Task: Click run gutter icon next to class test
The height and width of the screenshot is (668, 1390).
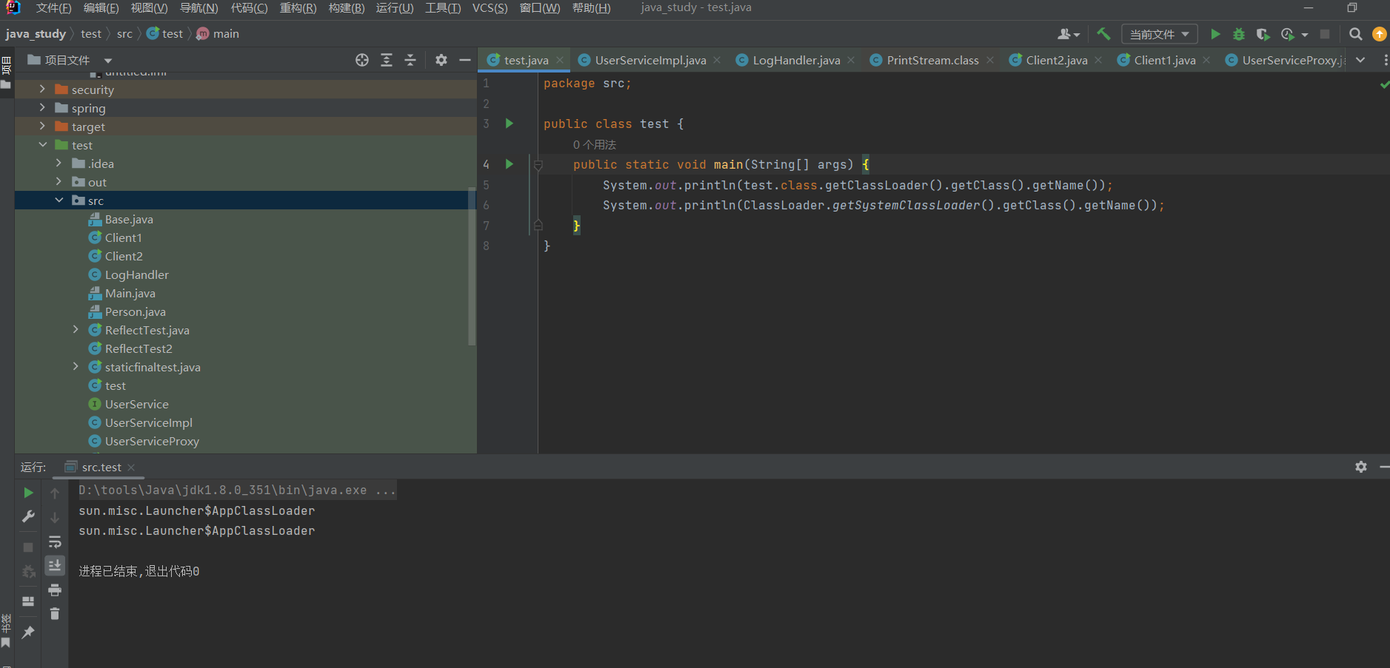Action: [509, 124]
